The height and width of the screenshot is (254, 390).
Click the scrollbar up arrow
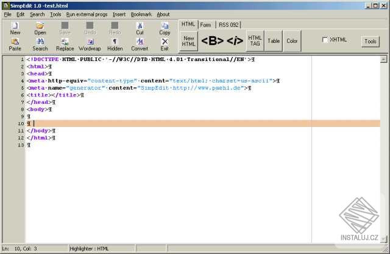(383, 59)
